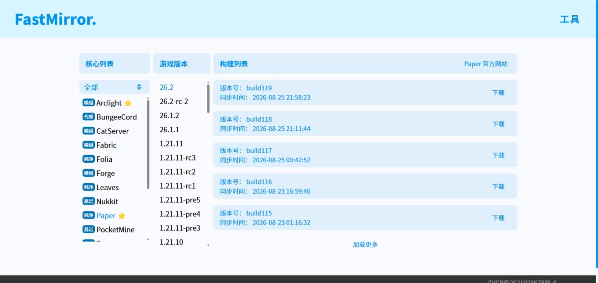Select game version 1.21.11-pre5
Viewport: 598px width, 283px height.
(x=180, y=200)
